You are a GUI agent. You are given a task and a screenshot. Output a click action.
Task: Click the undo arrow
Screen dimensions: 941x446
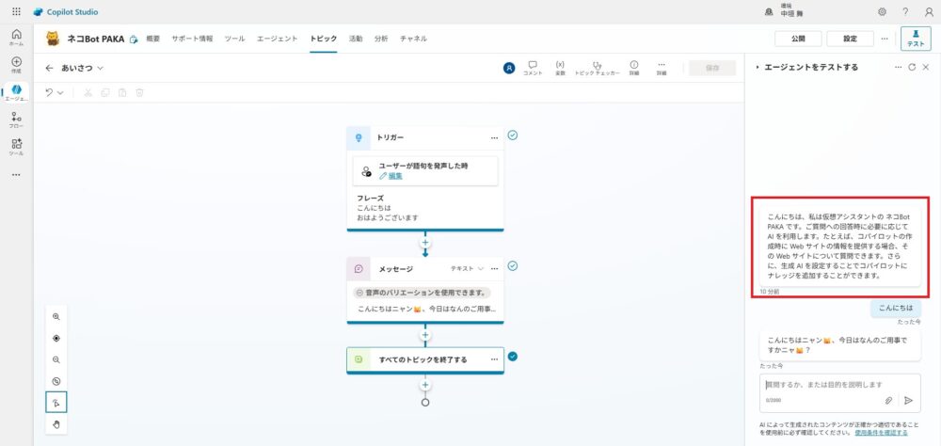pos(49,92)
